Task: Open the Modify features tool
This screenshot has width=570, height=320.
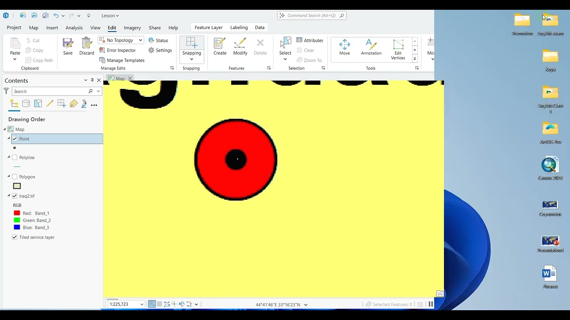Action: [240, 46]
